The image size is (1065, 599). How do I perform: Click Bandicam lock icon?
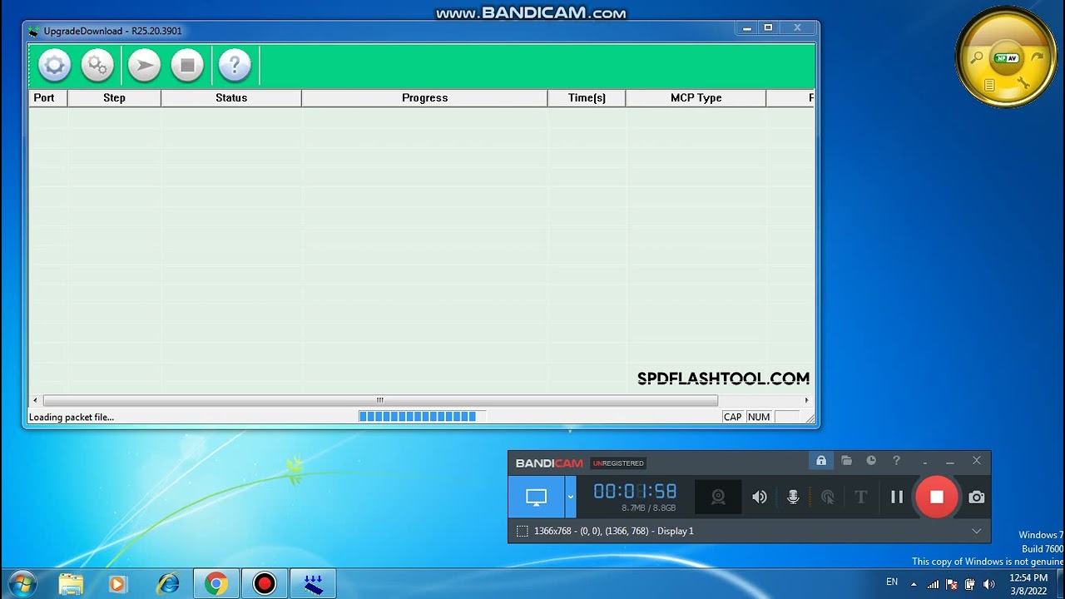point(821,461)
